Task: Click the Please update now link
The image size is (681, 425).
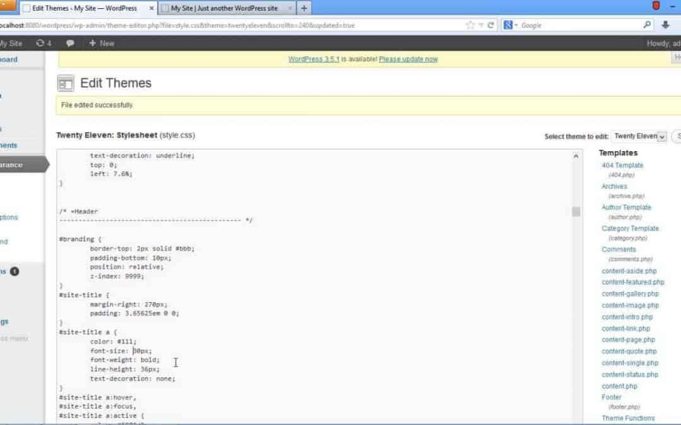Action: pyautogui.click(x=408, y=59)
